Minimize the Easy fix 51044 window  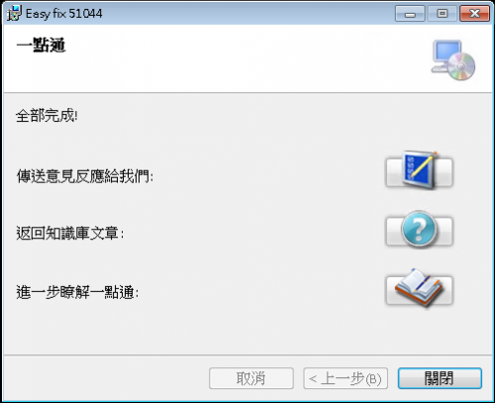[x=410, y=14]
